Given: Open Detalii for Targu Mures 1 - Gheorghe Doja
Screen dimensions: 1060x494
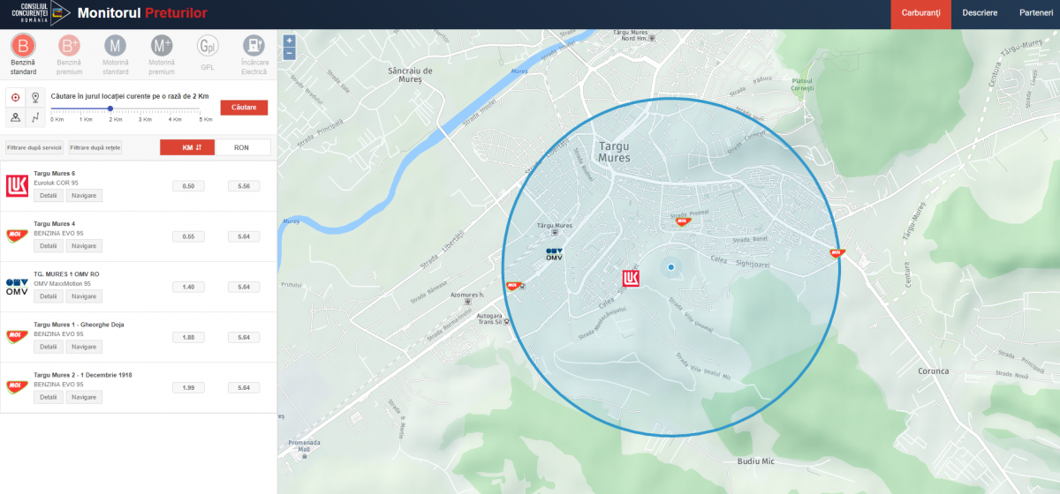Looking at the screenshot, I should (x=49, y=347).
